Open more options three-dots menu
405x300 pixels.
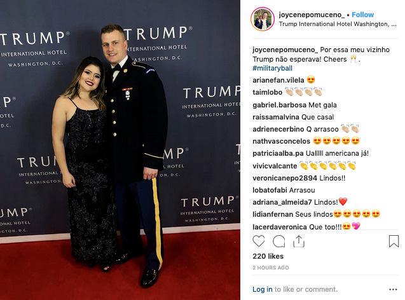tap(393, 290)
